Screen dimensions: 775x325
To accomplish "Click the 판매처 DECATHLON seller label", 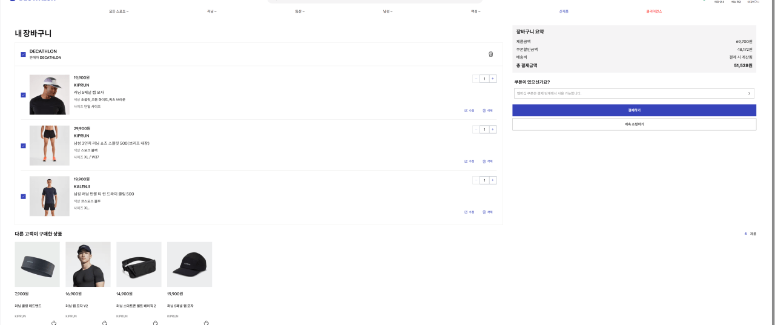I will tap(45, 57).
